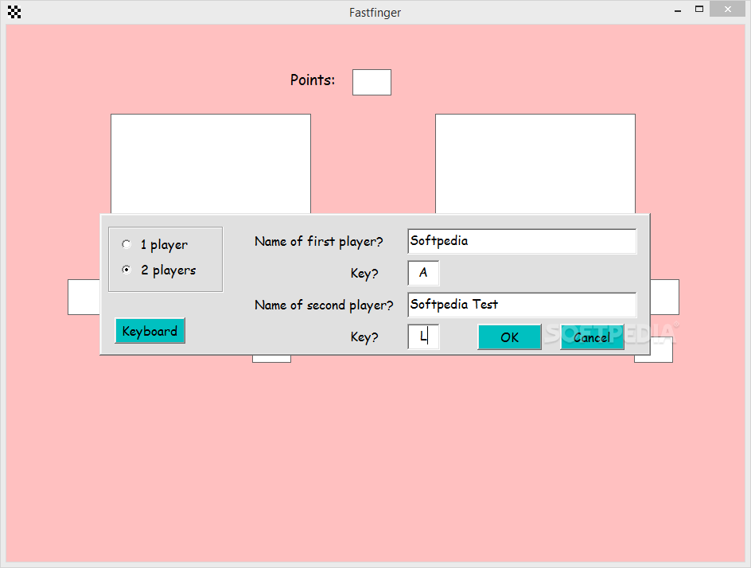Click the 'Name of first player?' label
Screen dimensions: 751x568
(318, 241)
